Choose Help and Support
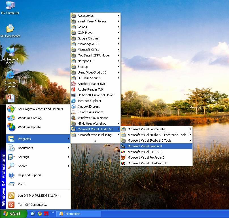Screen dimensions: 229x218 [x=39, y=175]
